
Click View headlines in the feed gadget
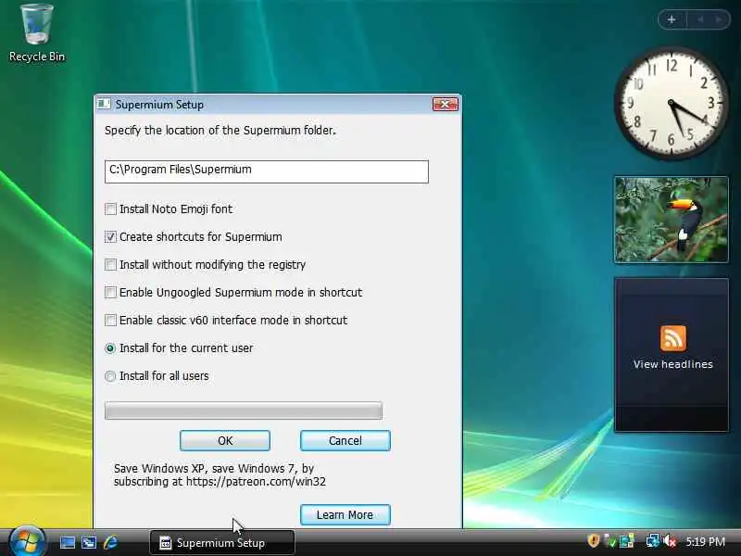click(673, 364)
